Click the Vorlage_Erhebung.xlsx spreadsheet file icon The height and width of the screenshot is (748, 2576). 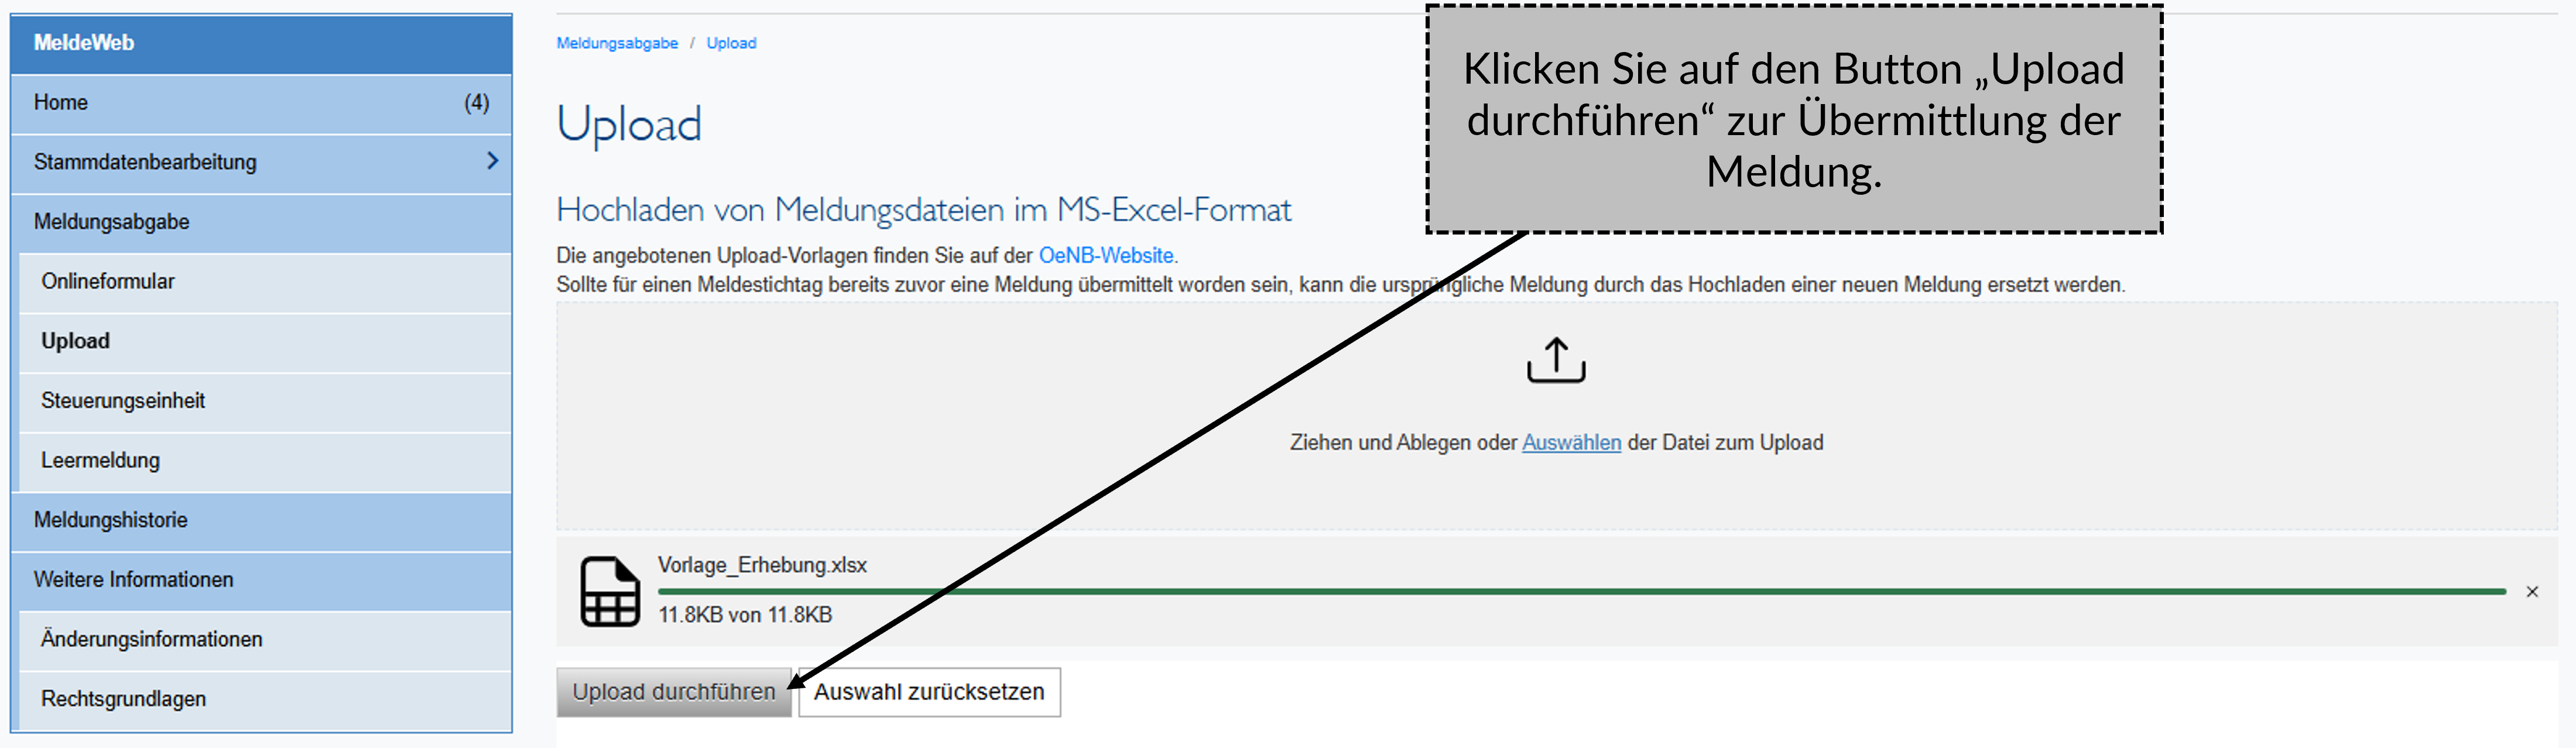click(x=610, y=591)
